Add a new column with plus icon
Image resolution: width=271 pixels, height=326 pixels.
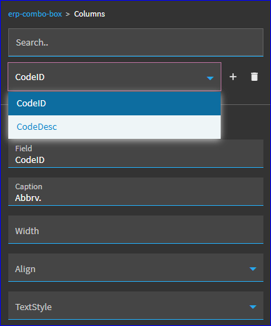click(233, 77)
